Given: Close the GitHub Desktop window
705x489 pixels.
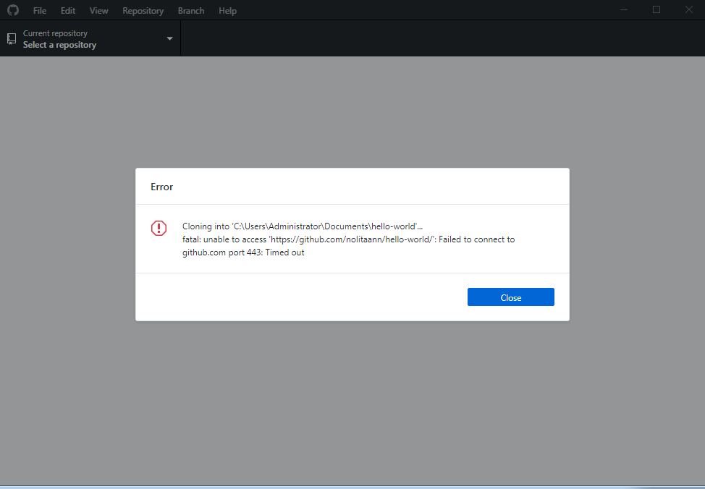Looking at the screenshot, I should (x=689, y=10).
